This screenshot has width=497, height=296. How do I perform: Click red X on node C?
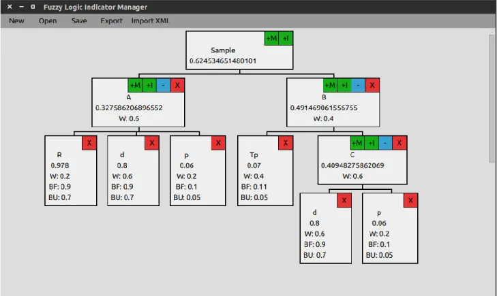click(x=400, y=143)
